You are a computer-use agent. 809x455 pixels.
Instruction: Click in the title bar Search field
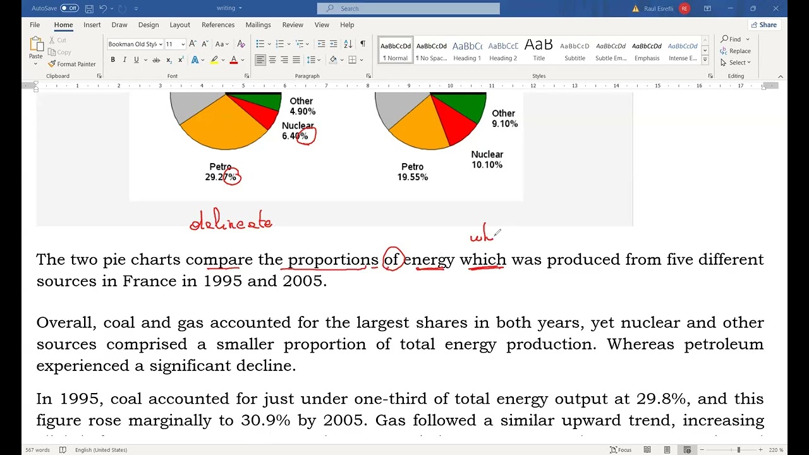click(x=408, y=8)
